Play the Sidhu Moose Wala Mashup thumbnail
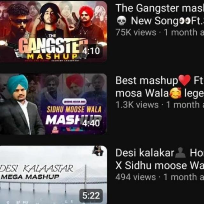The width and height of the screenshot is (204, 204). click(x=53, y=104)
